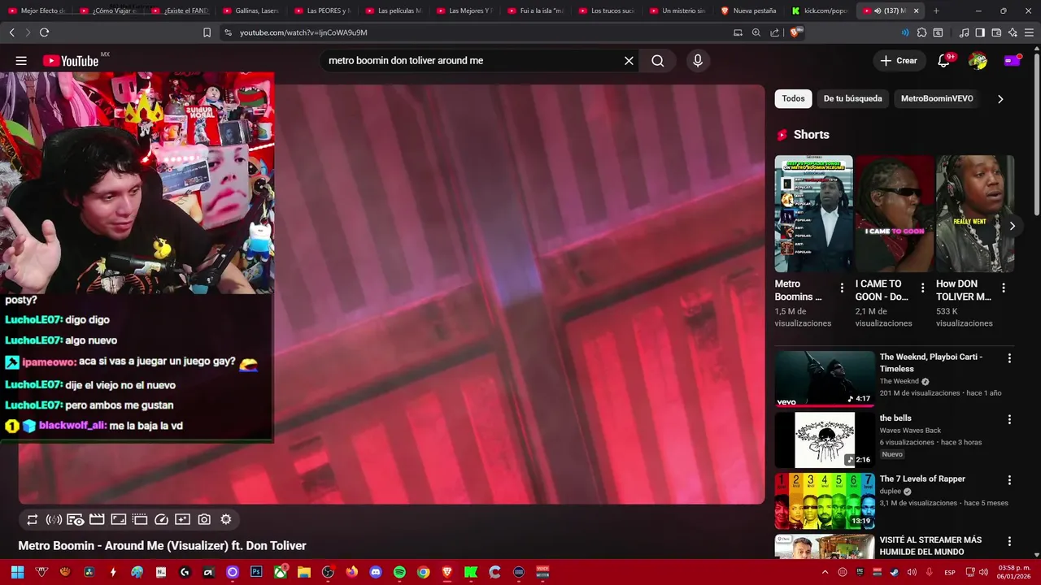1041x585 pixels.
Task: Clear the YouTube search box text
Action: [x=629, y=61]
